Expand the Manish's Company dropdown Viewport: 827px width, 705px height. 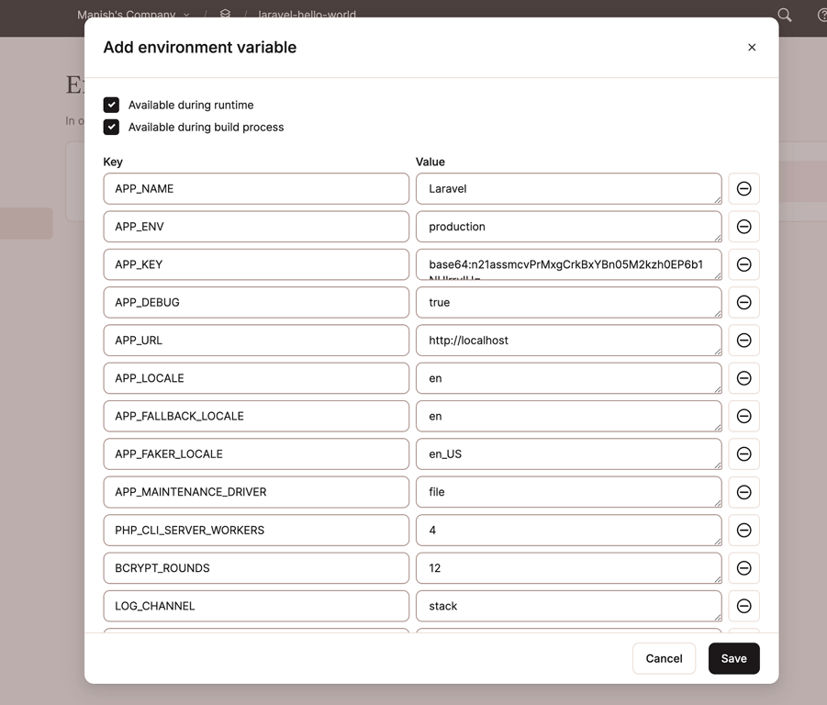(x=133, y=15)
